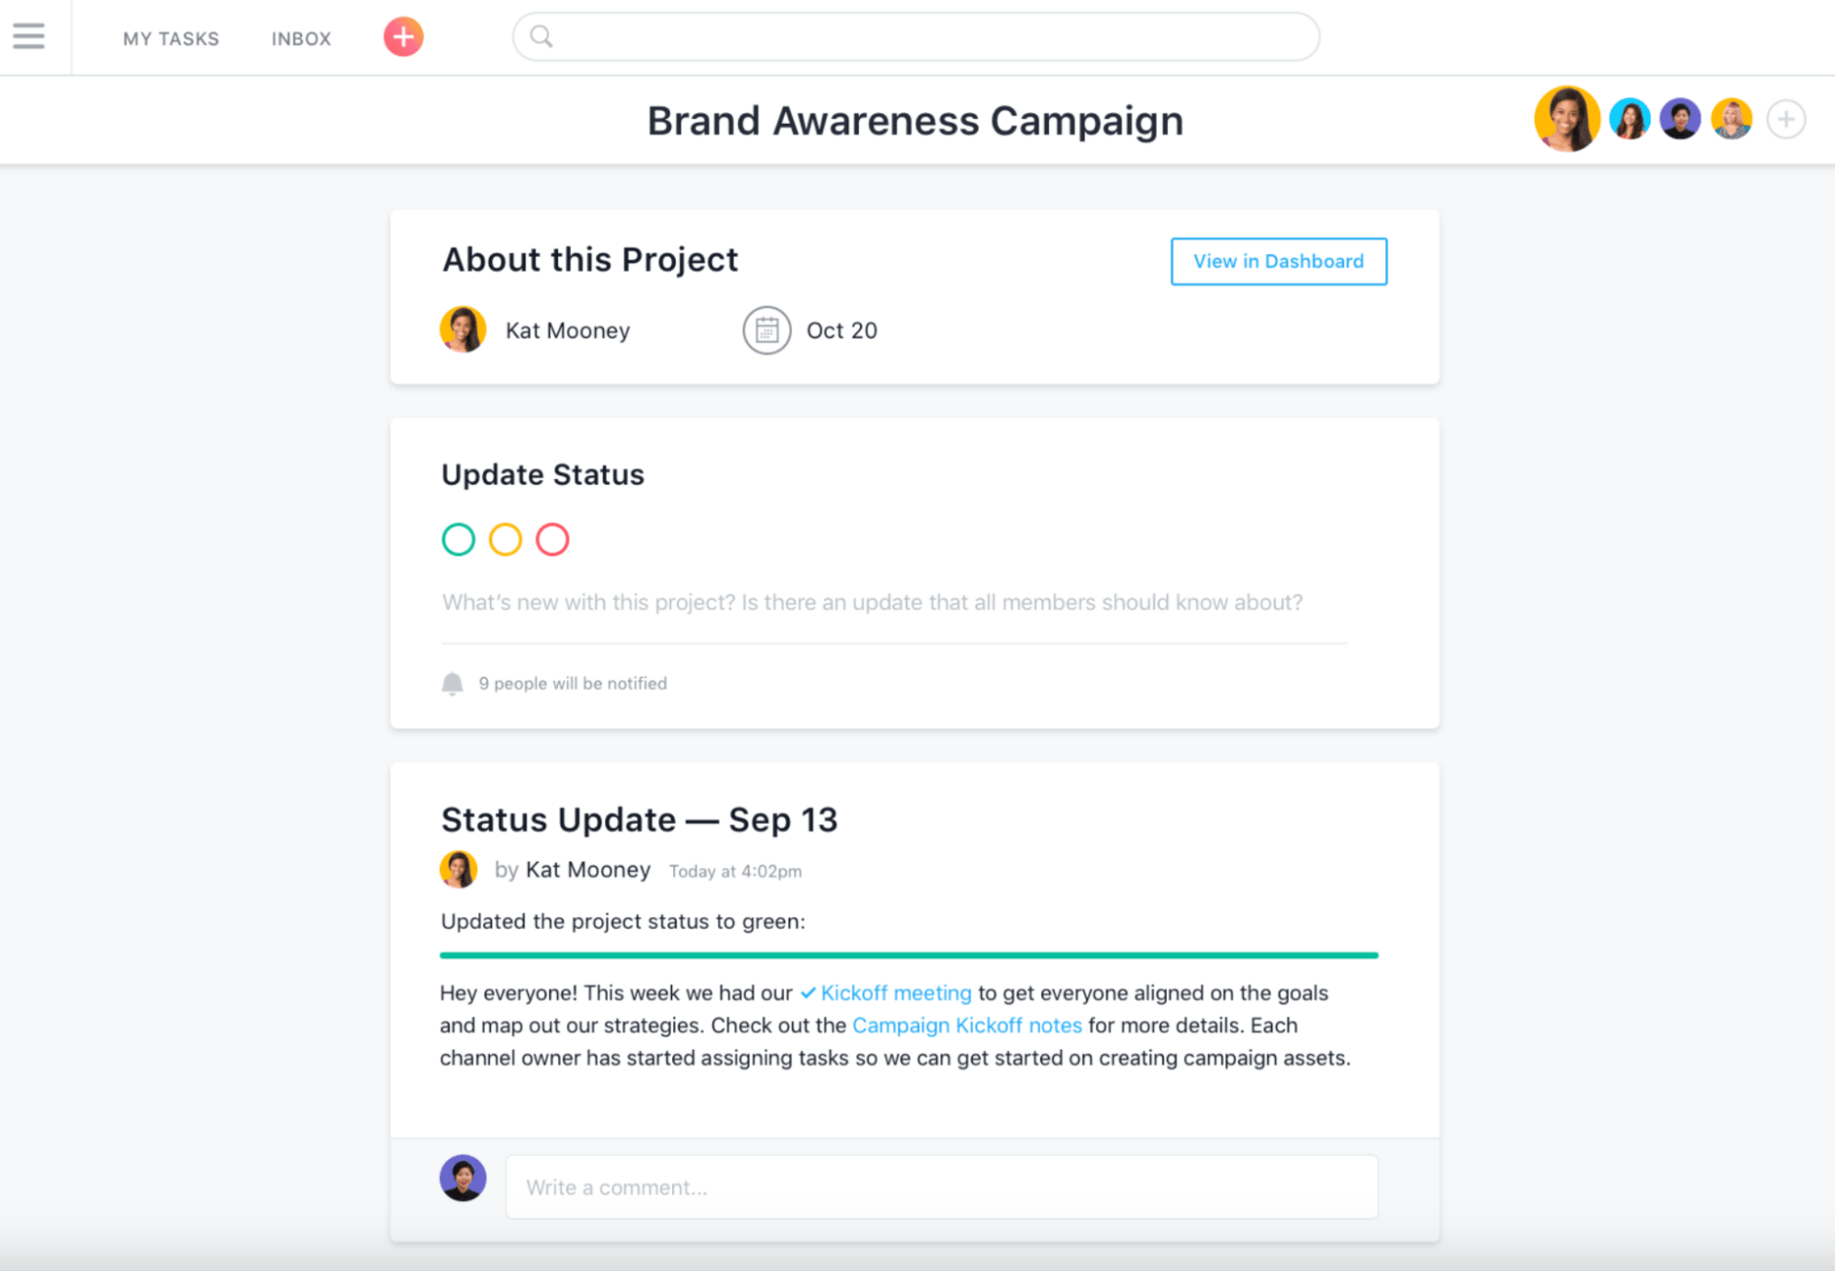The image size is (1835, 1272).
Task: Create a new item with the plus button
Action: tap(402, 37)
